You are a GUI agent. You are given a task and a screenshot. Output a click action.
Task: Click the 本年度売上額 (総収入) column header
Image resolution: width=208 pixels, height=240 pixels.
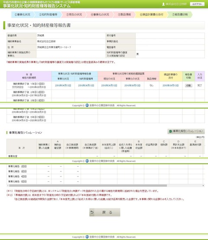coord(109,147)
